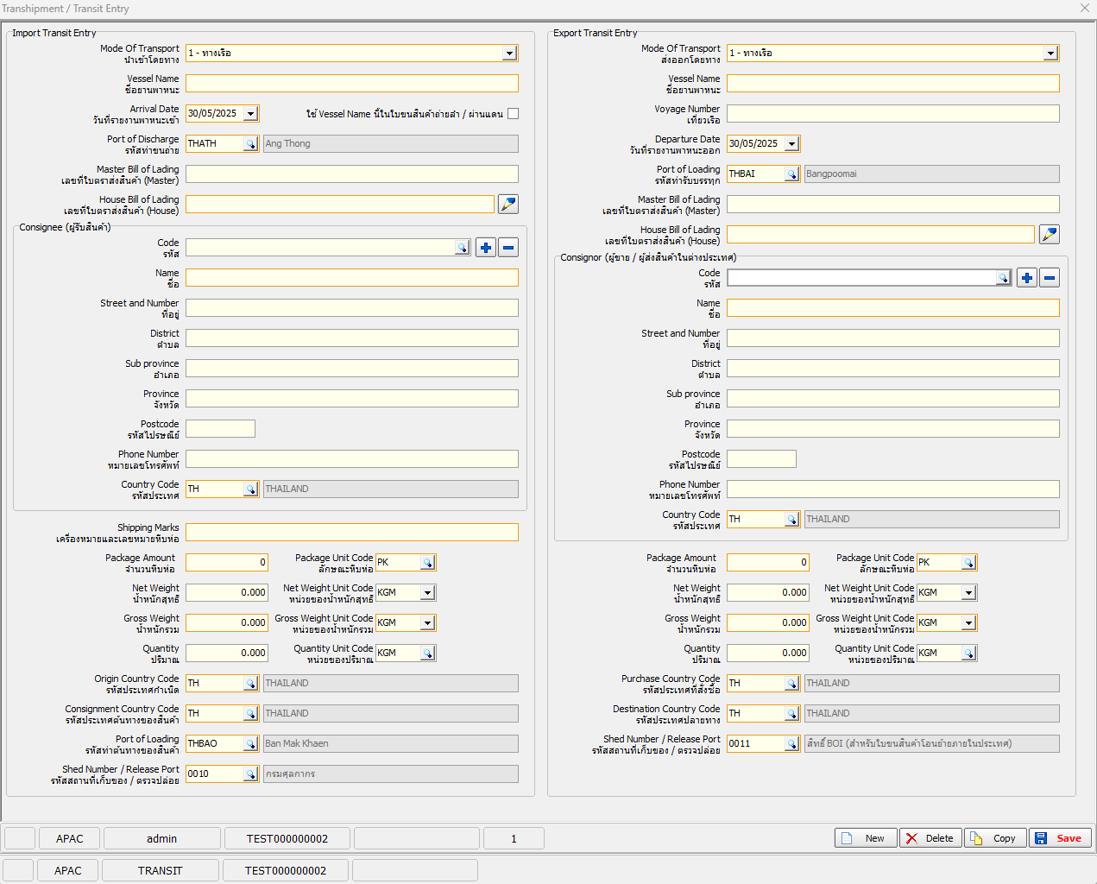Image resolution: width=1097 pixels, height=884 pixels.
Task: Click the import Vessel Name input field
Action: coord(351,84)
